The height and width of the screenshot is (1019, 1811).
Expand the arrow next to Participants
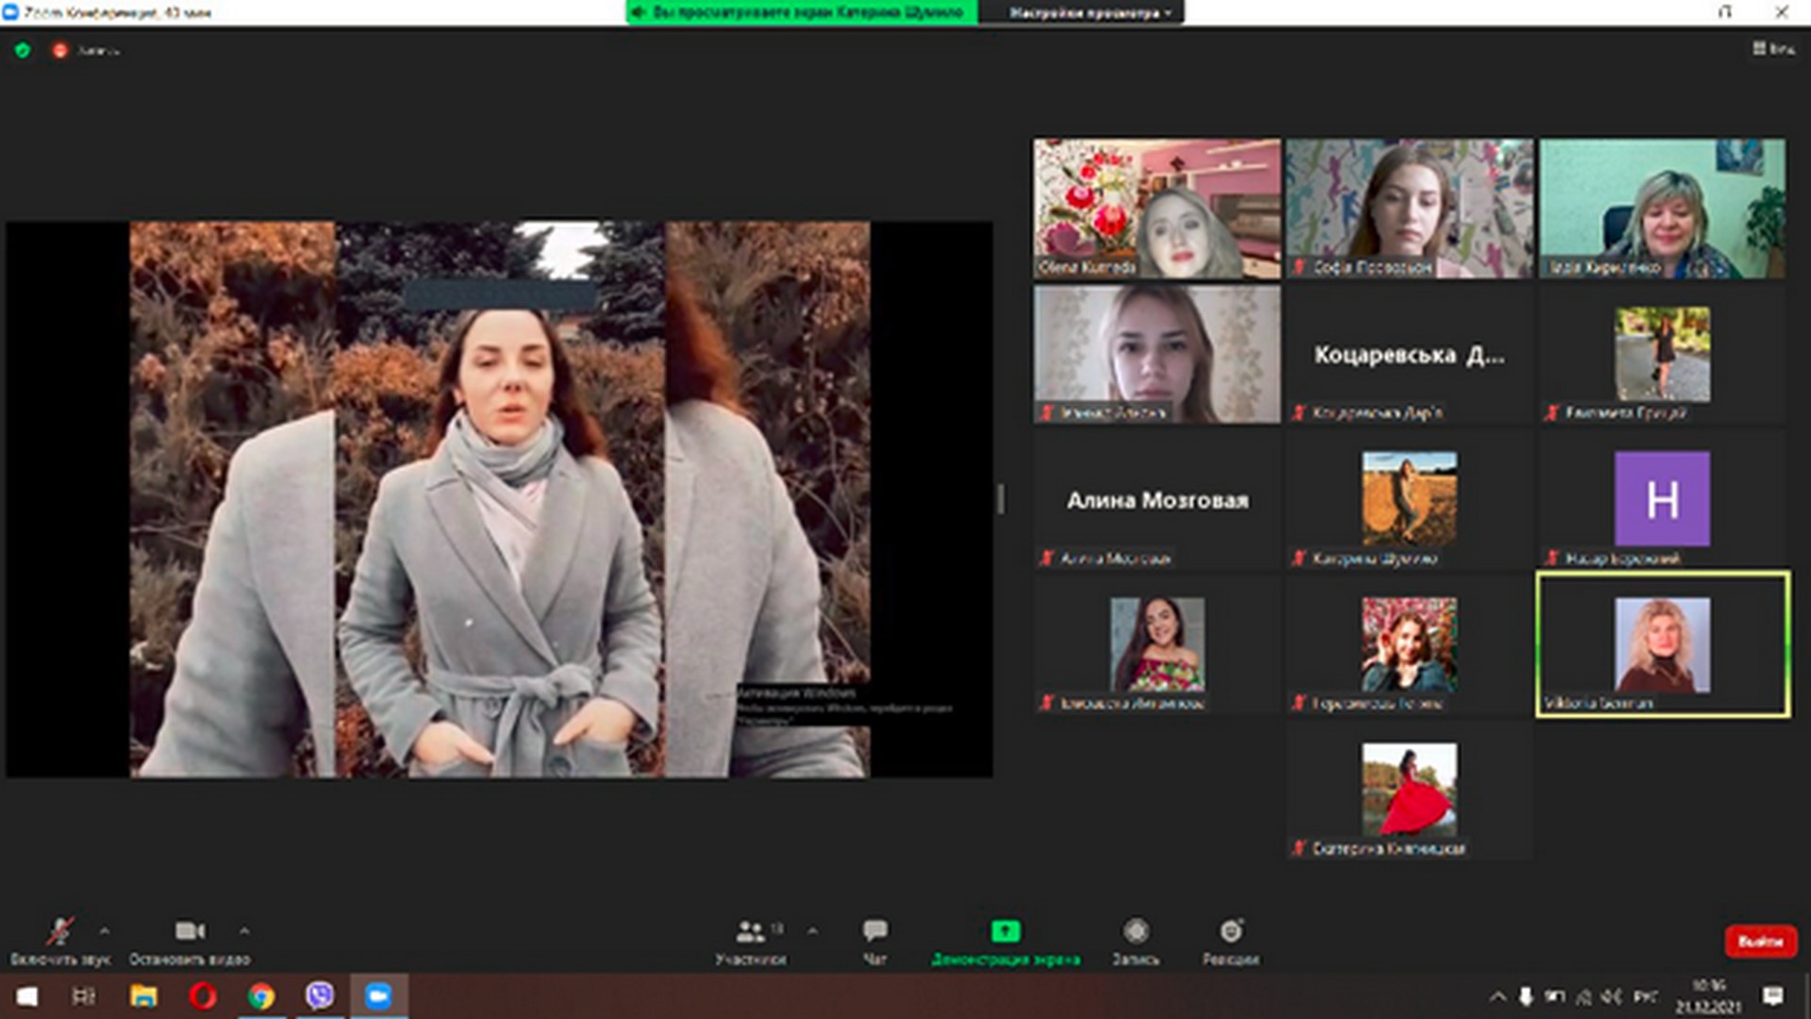click(x=812, y=932)
